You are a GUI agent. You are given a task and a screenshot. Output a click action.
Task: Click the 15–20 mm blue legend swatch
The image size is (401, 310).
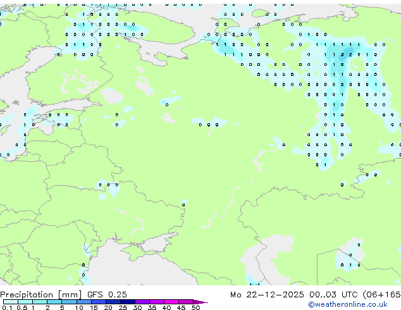coord(98,302)
